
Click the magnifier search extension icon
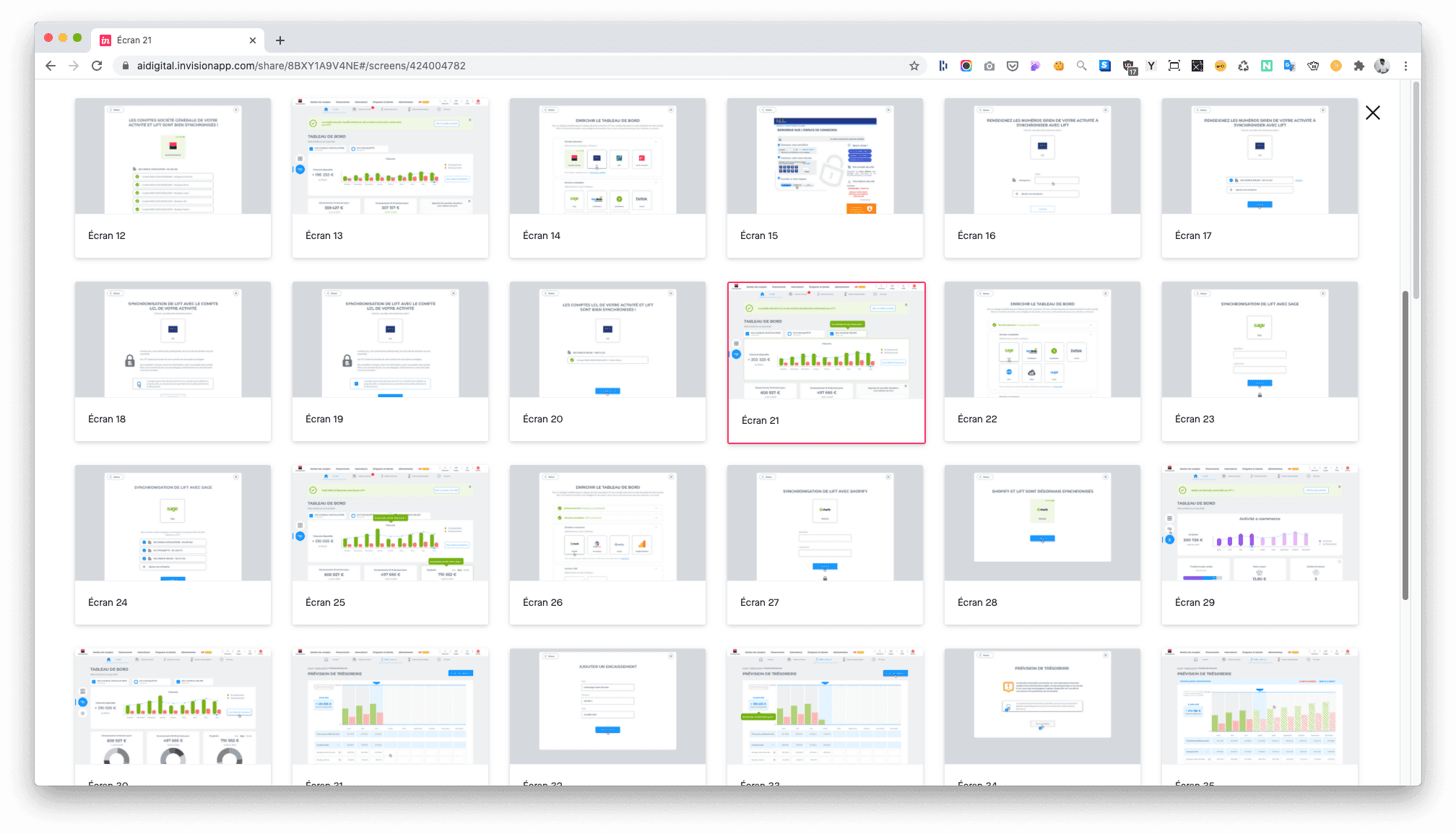(x=1082, y=66)
